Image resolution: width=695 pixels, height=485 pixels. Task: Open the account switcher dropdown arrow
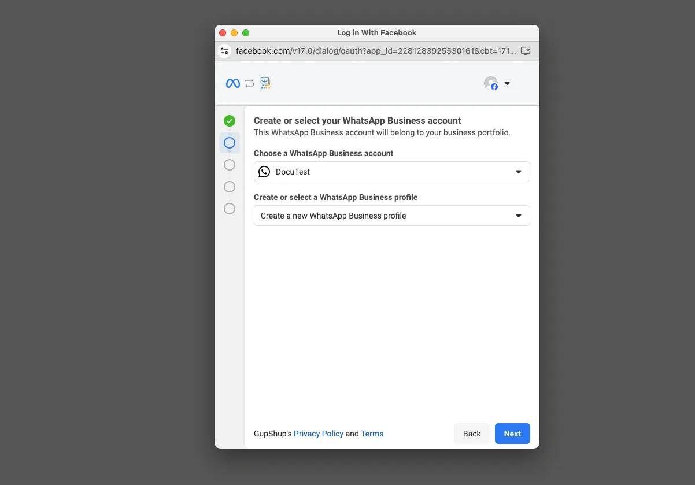pyautogui.click(x=507, y=83)
